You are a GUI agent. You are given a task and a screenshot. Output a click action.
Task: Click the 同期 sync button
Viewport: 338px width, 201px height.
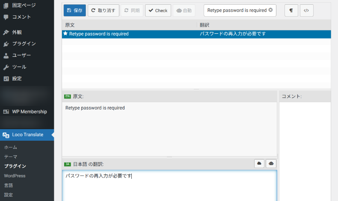click(x=132, y=10)
